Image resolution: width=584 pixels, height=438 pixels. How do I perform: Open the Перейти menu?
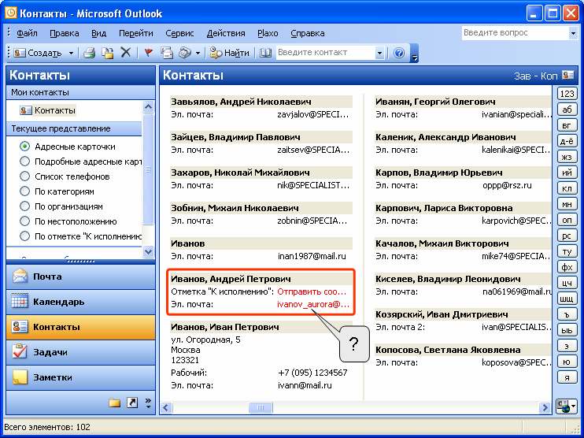(136, 33)
